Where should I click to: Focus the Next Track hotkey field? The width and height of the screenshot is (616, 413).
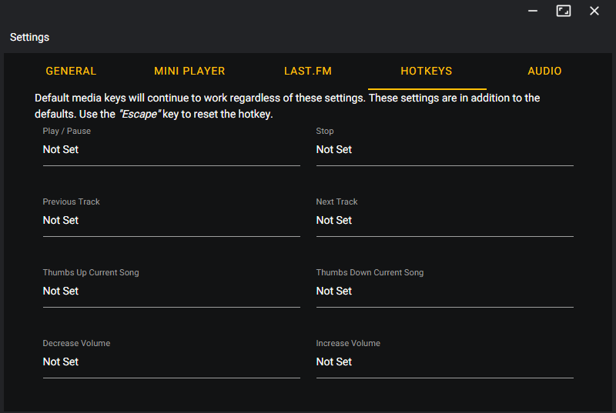[444, 221]
